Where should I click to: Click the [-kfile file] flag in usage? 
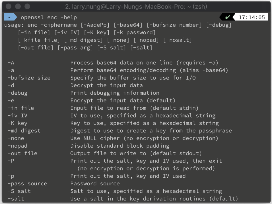39,40
